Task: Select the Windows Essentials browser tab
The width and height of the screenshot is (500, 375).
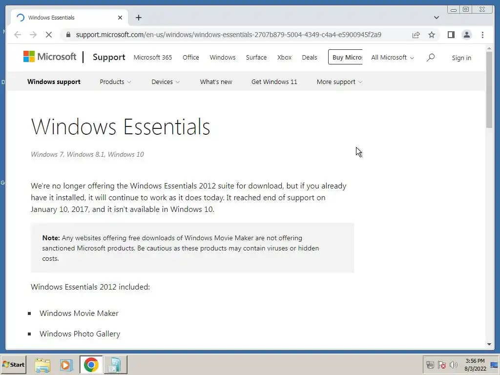Action: [x=69, y=18]
